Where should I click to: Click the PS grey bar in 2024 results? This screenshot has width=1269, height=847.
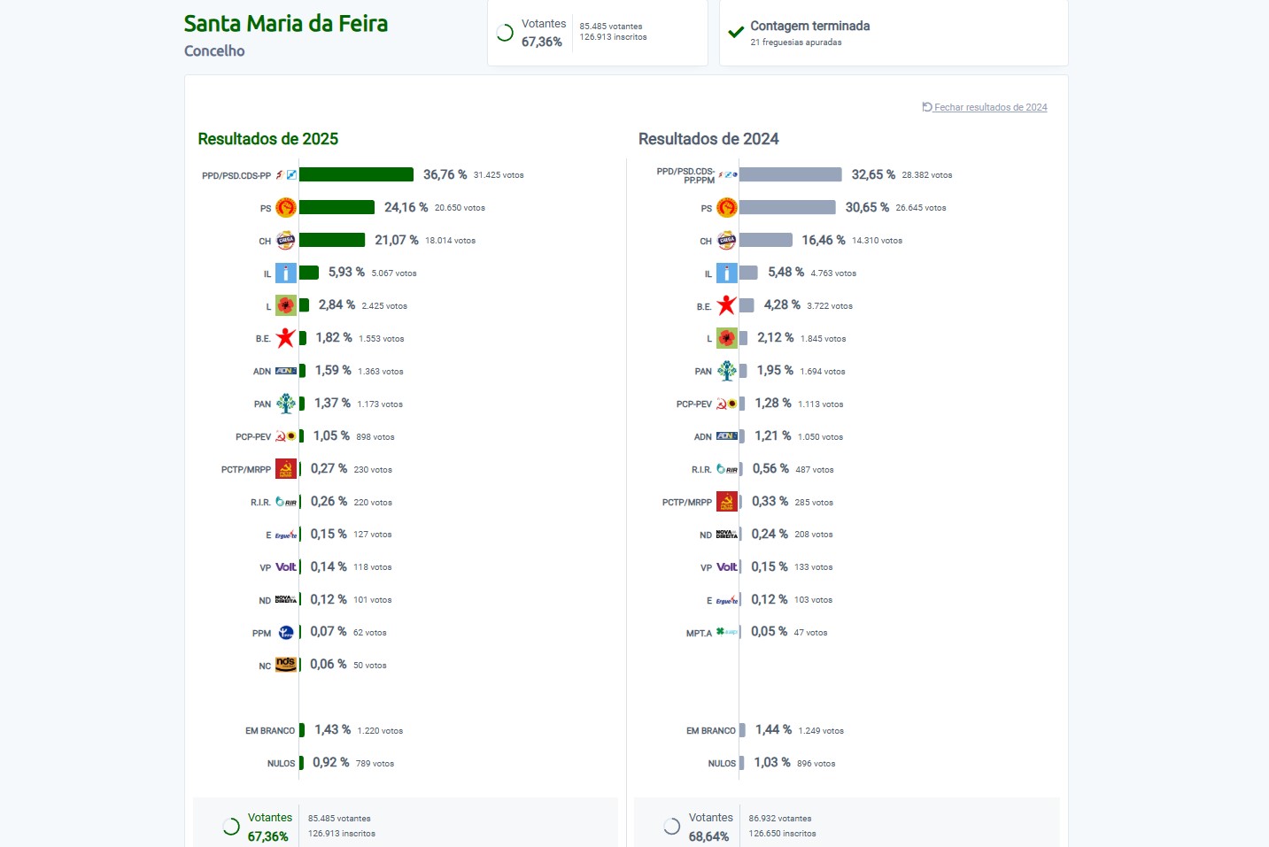click(x=787, y=207)
